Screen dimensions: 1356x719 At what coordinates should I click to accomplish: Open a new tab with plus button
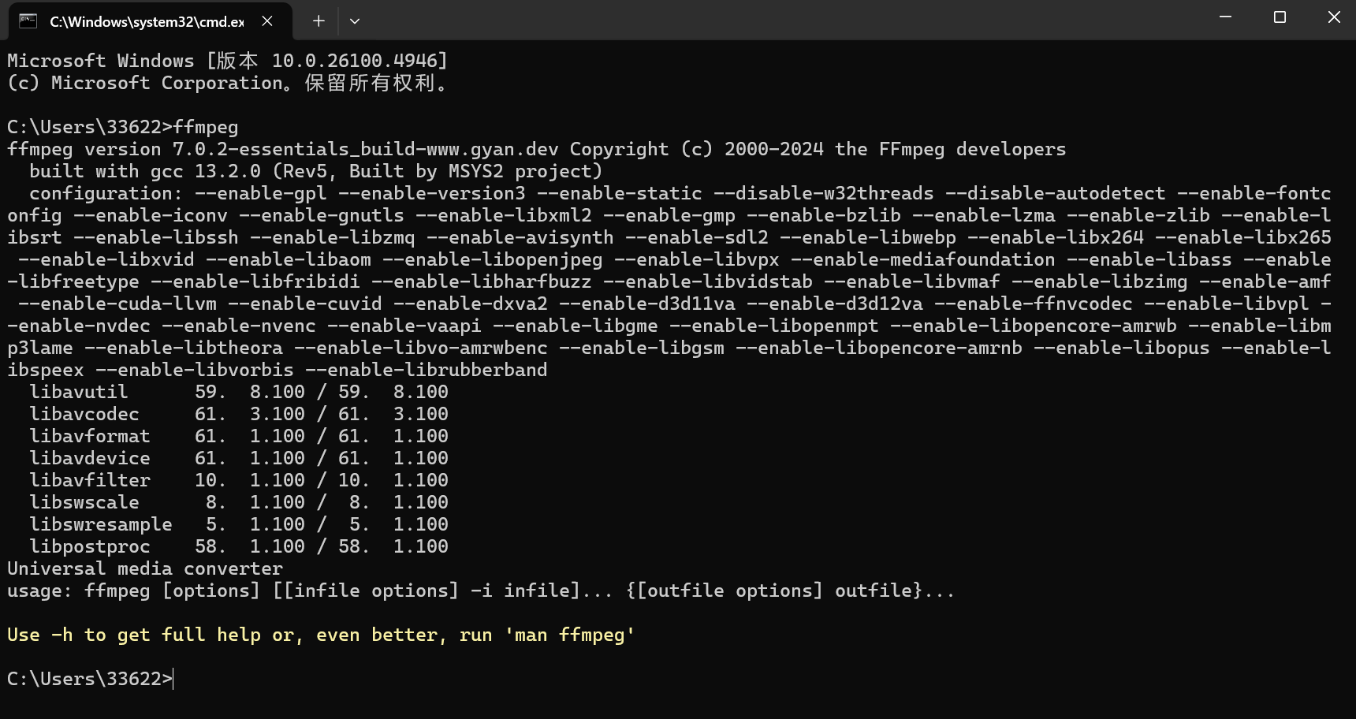[x=319, y=21]
